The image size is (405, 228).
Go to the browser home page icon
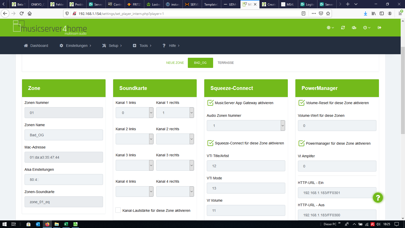[x=30, y=13]
